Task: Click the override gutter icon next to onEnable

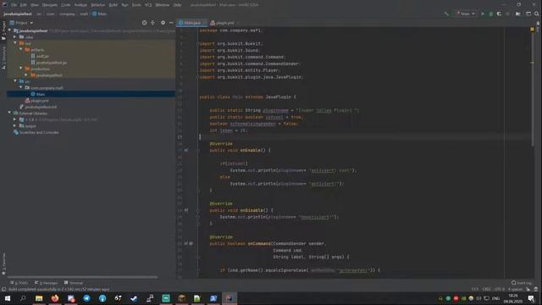Action: 186,151
